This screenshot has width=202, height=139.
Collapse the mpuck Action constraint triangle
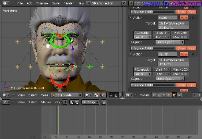[x=130, y=54]
